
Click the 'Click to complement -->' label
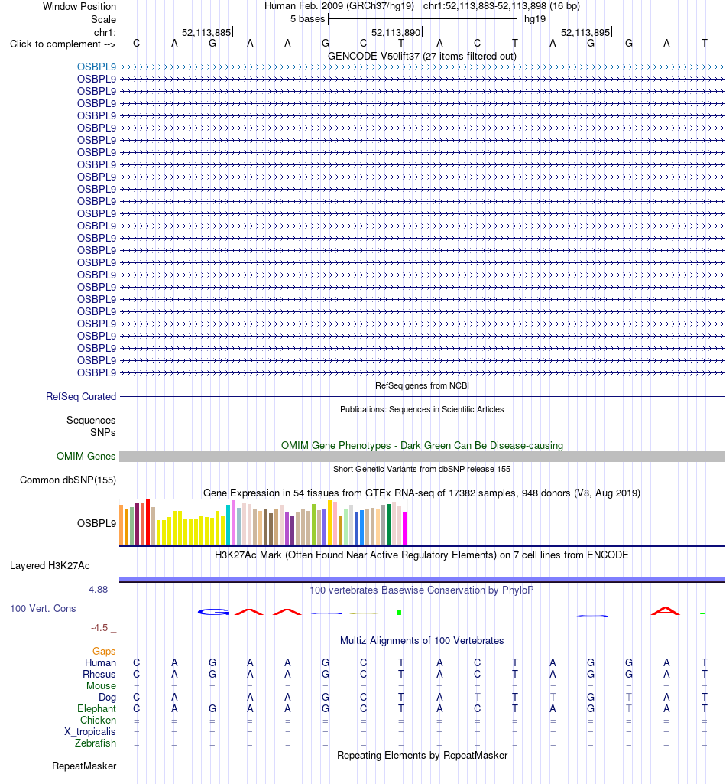63,44
